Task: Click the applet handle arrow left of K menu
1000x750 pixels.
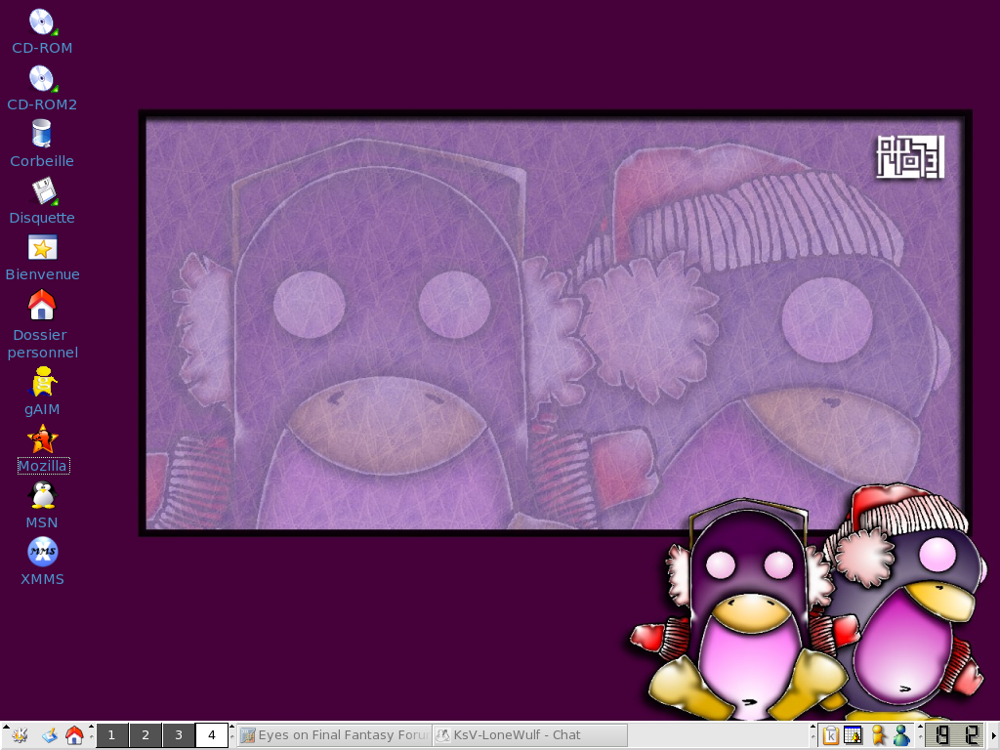Action: 6,727
